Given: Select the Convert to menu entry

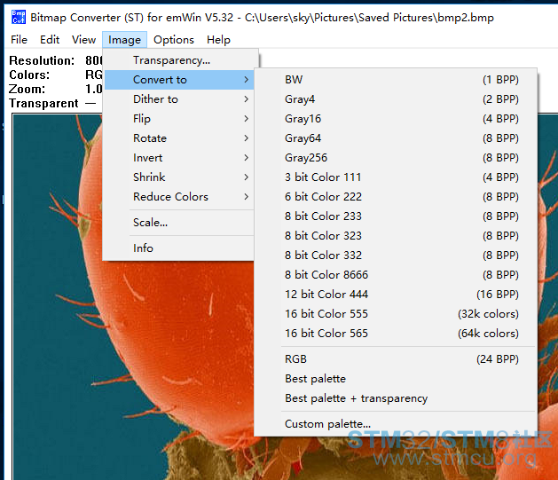Looking at the screenshot, I should [x=179, y=80].
